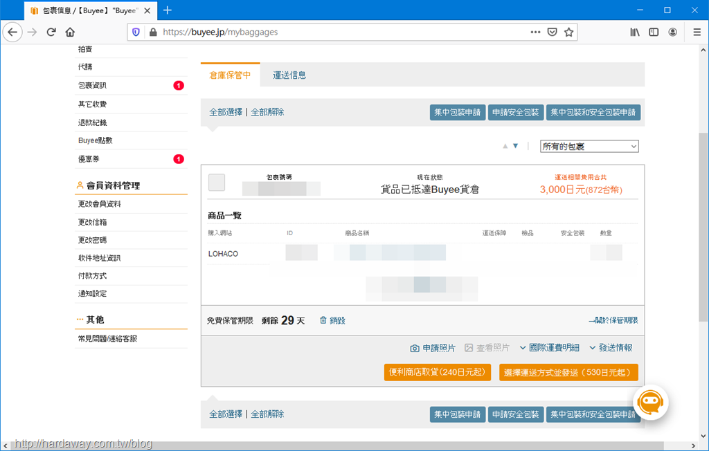Open 關於保管期限 link
This screenshot has width=709, height=451.
613,320
